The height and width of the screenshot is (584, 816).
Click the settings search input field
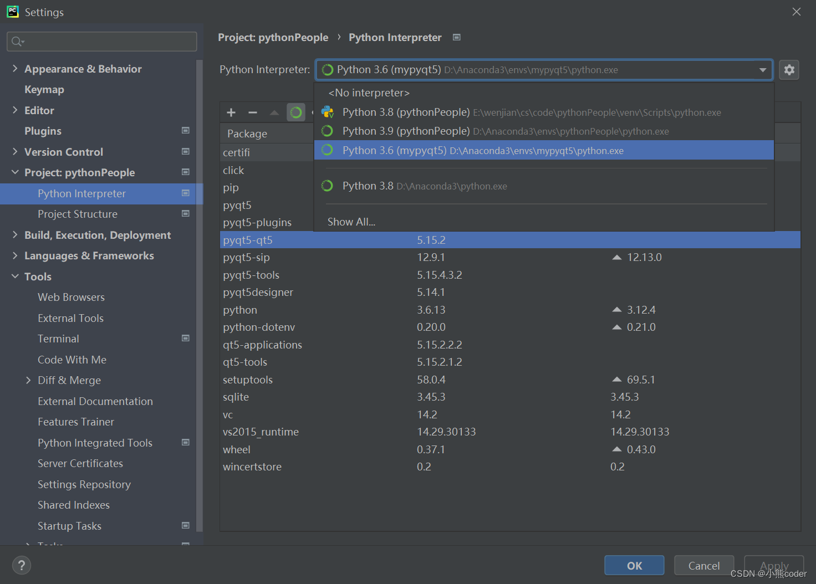(101, 41)
